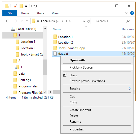Choose Open with from context menu
Viewport: 138px width, 136px height.
click(x=97, y=60)
